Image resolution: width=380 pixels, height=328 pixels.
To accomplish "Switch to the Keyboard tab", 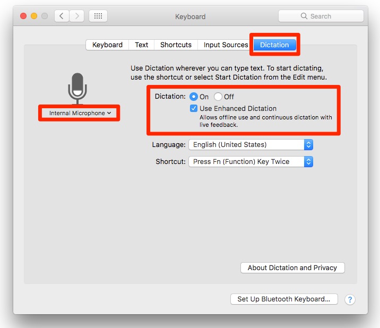I will (x=107, y=45).
